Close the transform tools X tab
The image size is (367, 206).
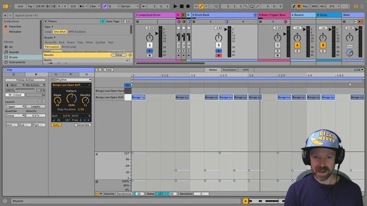[87, 74]
